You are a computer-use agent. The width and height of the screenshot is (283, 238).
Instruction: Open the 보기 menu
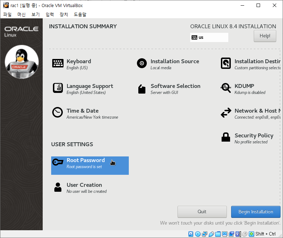36,14
